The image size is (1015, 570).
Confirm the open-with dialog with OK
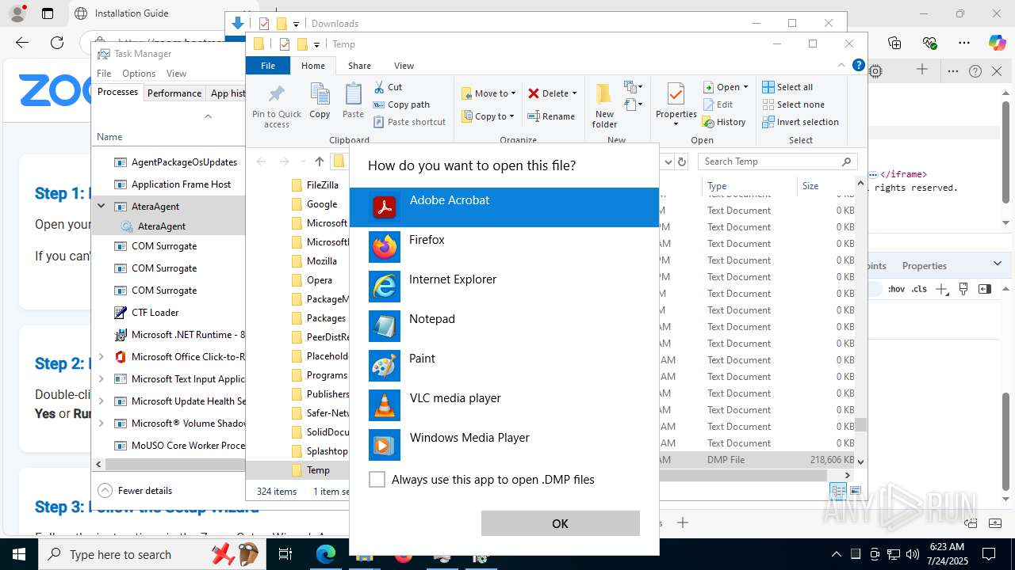coord(560,523)
